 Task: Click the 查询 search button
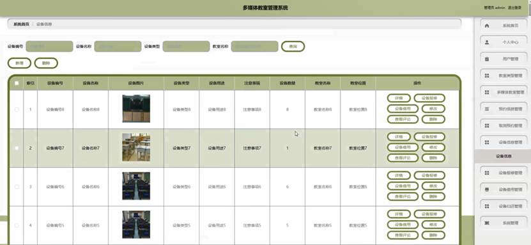pyautogui.click(x=293, y=47)
